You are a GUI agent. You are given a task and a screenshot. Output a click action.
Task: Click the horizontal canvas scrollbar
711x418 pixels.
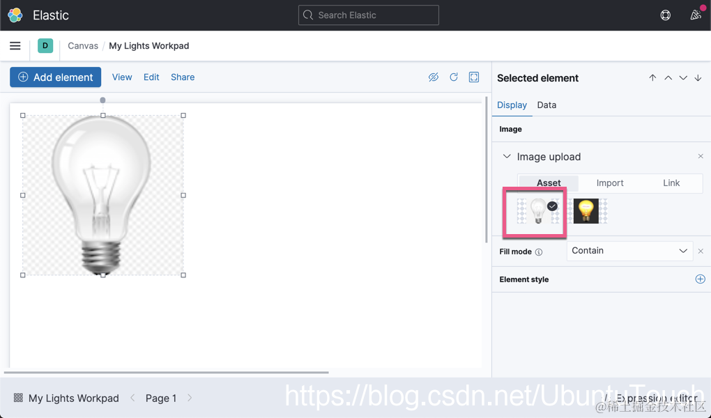[x=167, y=372]
